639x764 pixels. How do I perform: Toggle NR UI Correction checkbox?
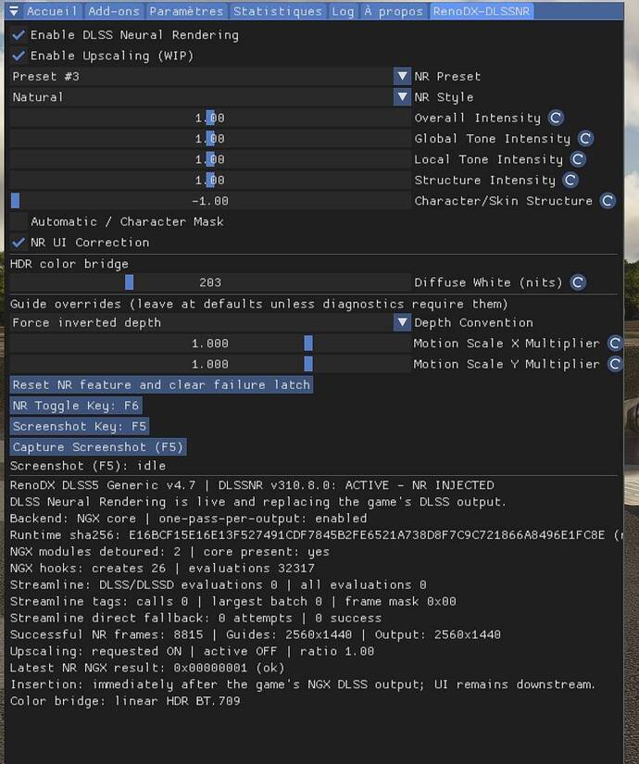(19, 242)
